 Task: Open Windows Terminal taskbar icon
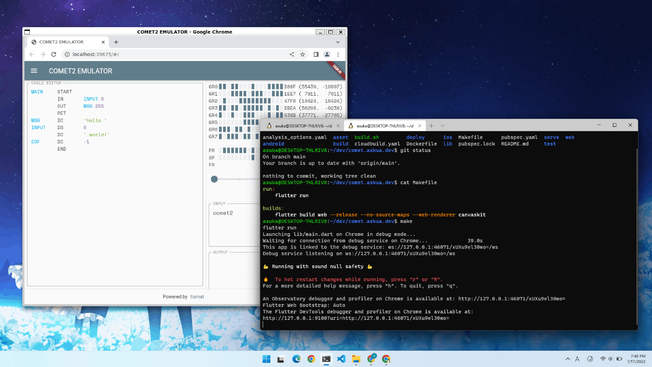coord(326,359)
